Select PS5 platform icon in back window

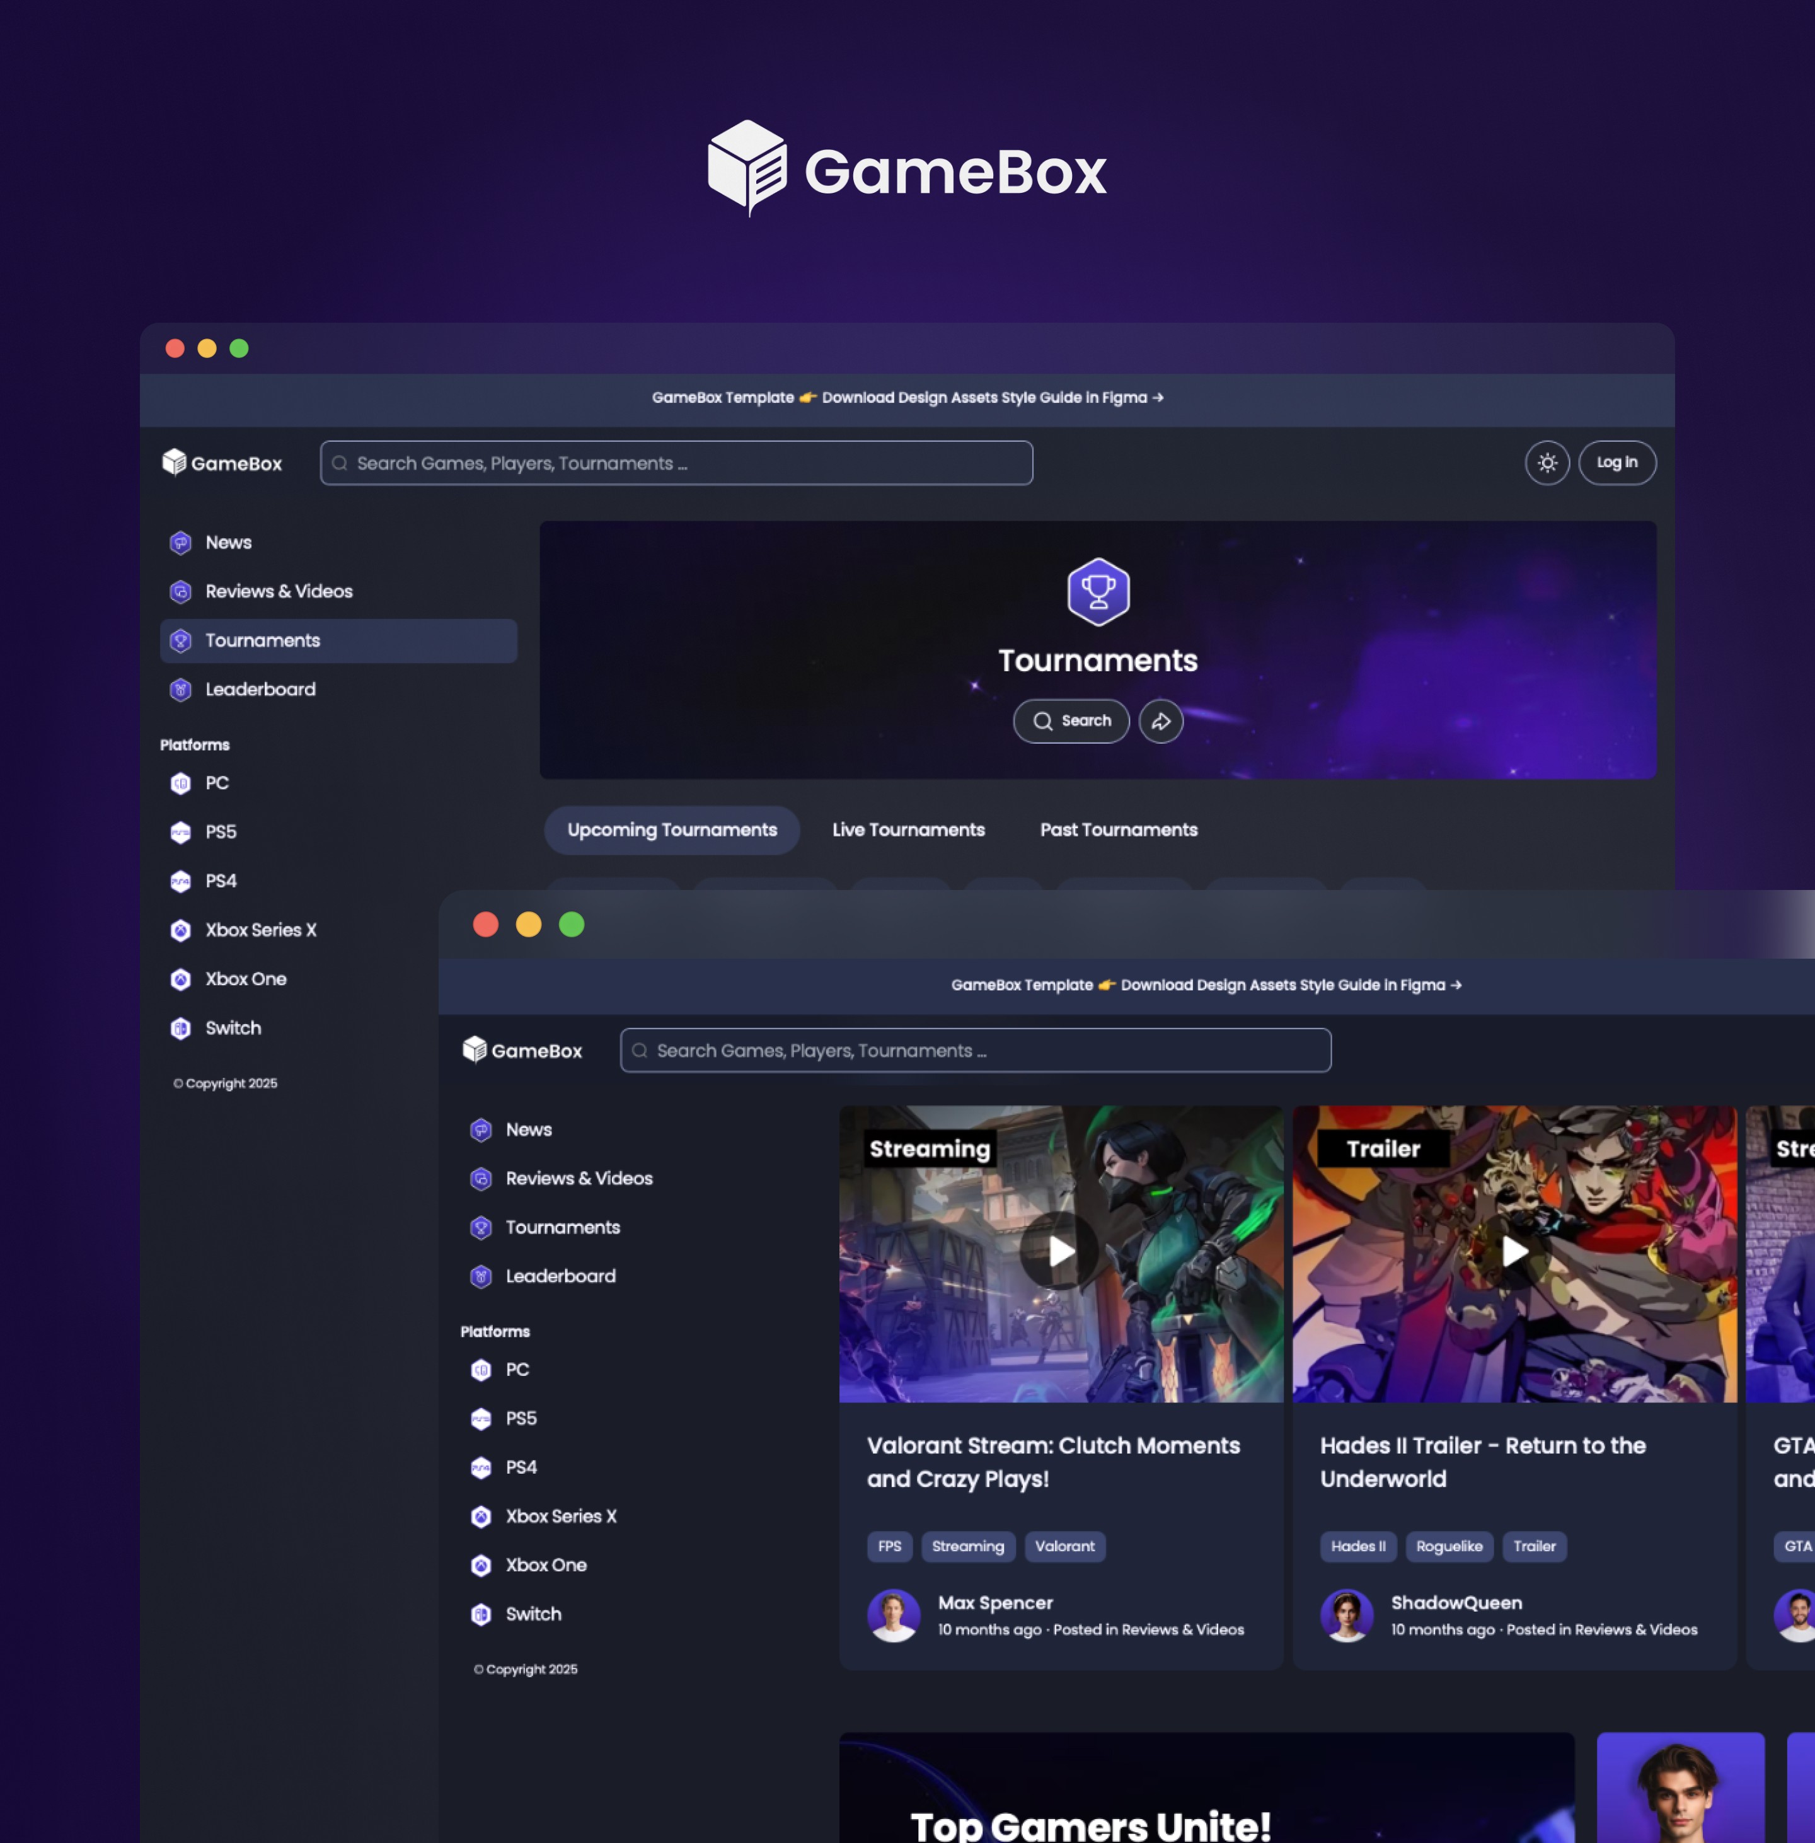pyautogui.click(x=180, y=833)
